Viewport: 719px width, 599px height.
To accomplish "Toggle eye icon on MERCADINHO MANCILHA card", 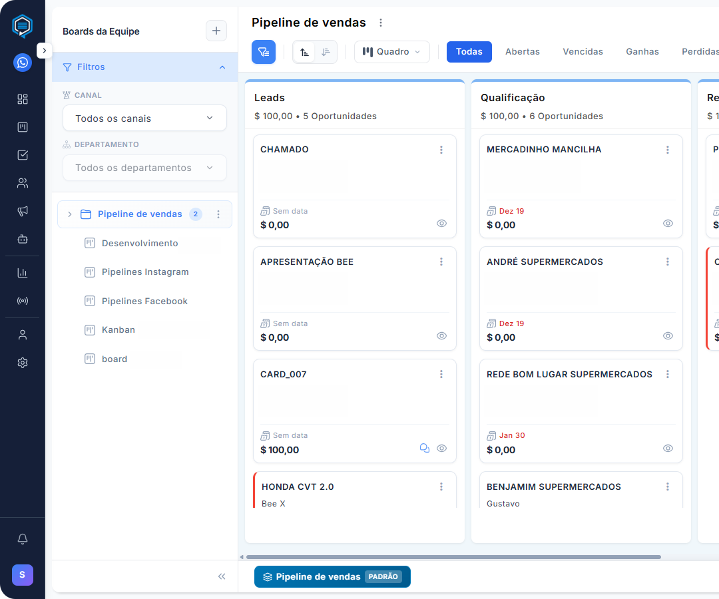I will pos(668,224).
